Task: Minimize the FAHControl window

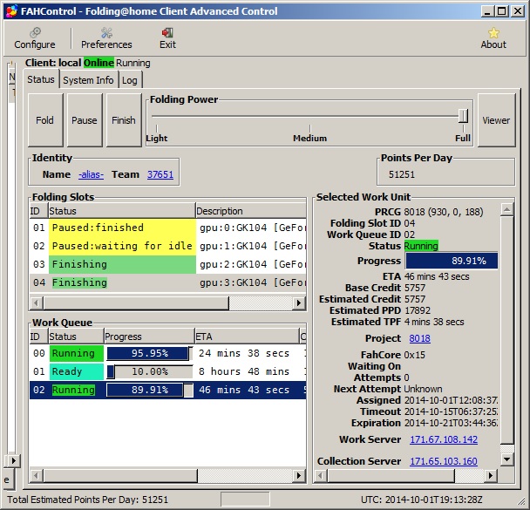Action: [487, 11]
